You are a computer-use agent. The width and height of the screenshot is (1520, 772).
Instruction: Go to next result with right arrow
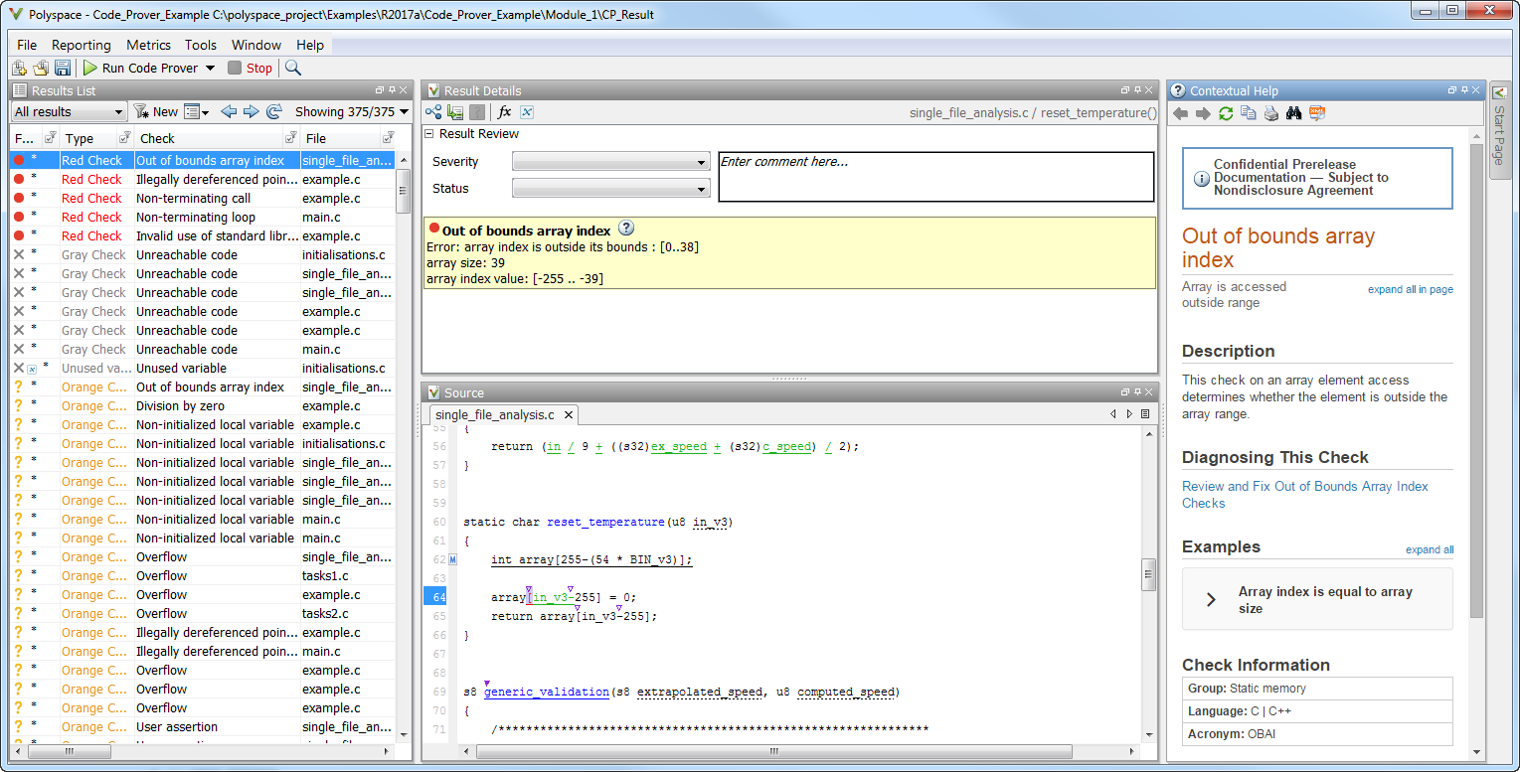[x=251, y=112]
